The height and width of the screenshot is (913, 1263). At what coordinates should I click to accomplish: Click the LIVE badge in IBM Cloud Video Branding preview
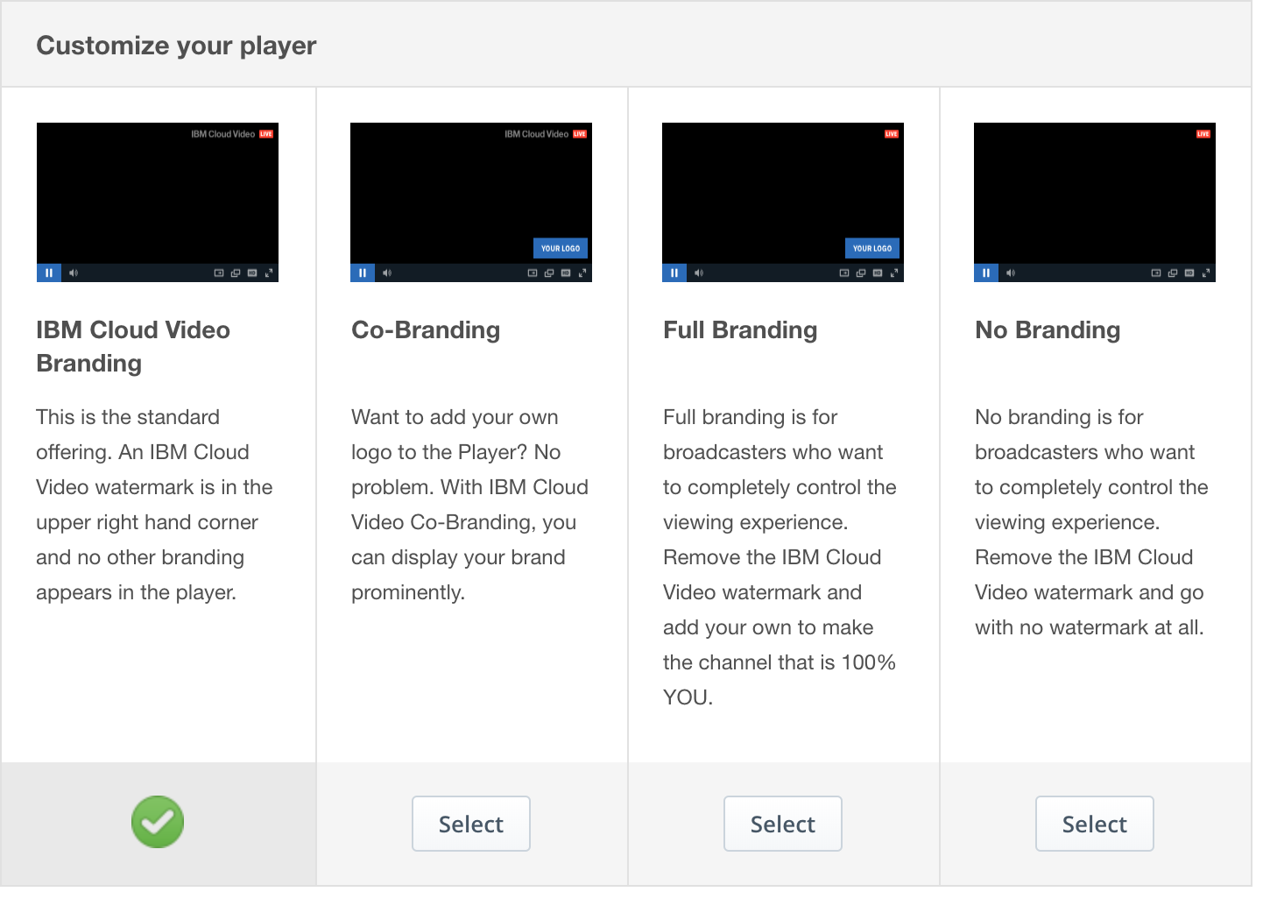266,134
